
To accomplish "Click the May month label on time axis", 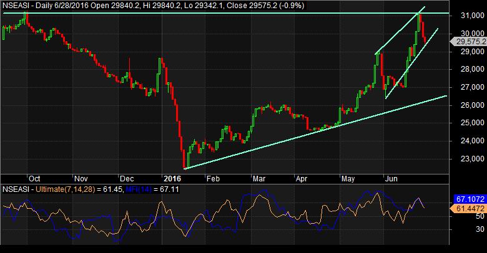I will pyautogui.click(x=348, y=179).
